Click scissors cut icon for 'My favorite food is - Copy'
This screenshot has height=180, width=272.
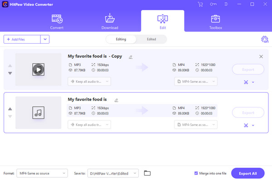coord(246,82)
